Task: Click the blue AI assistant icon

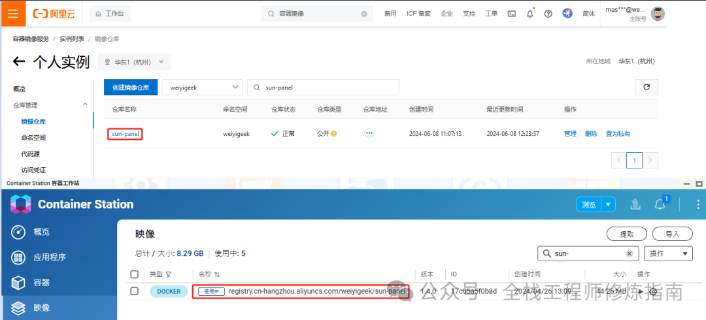Action: pyautogui.click(x=567, y=14)
